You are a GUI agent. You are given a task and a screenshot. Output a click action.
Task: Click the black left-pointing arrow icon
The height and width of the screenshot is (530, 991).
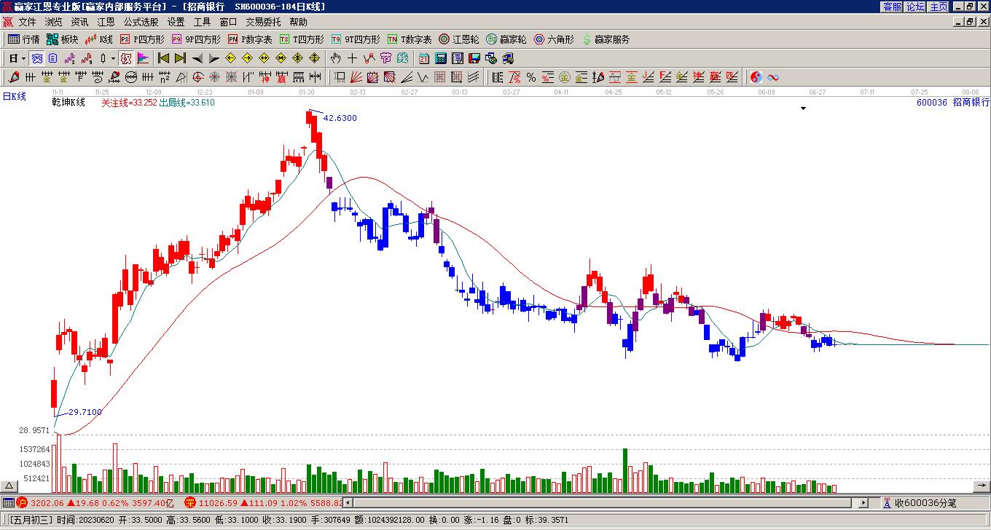197,58
